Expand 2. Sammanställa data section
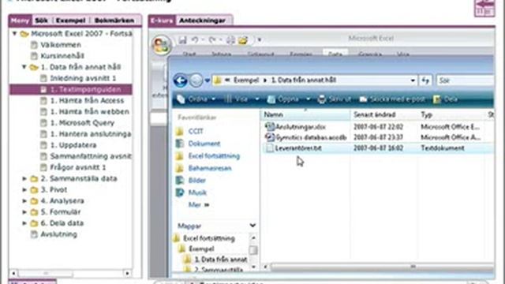This screenshot has height=284, width=505. point(24,178)
